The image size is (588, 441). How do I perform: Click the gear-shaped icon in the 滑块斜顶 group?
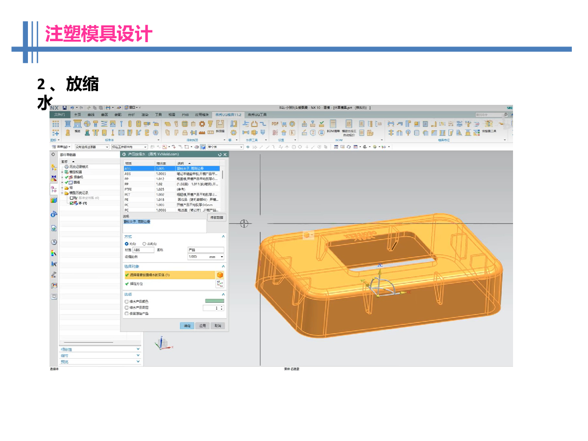point(201,124)
